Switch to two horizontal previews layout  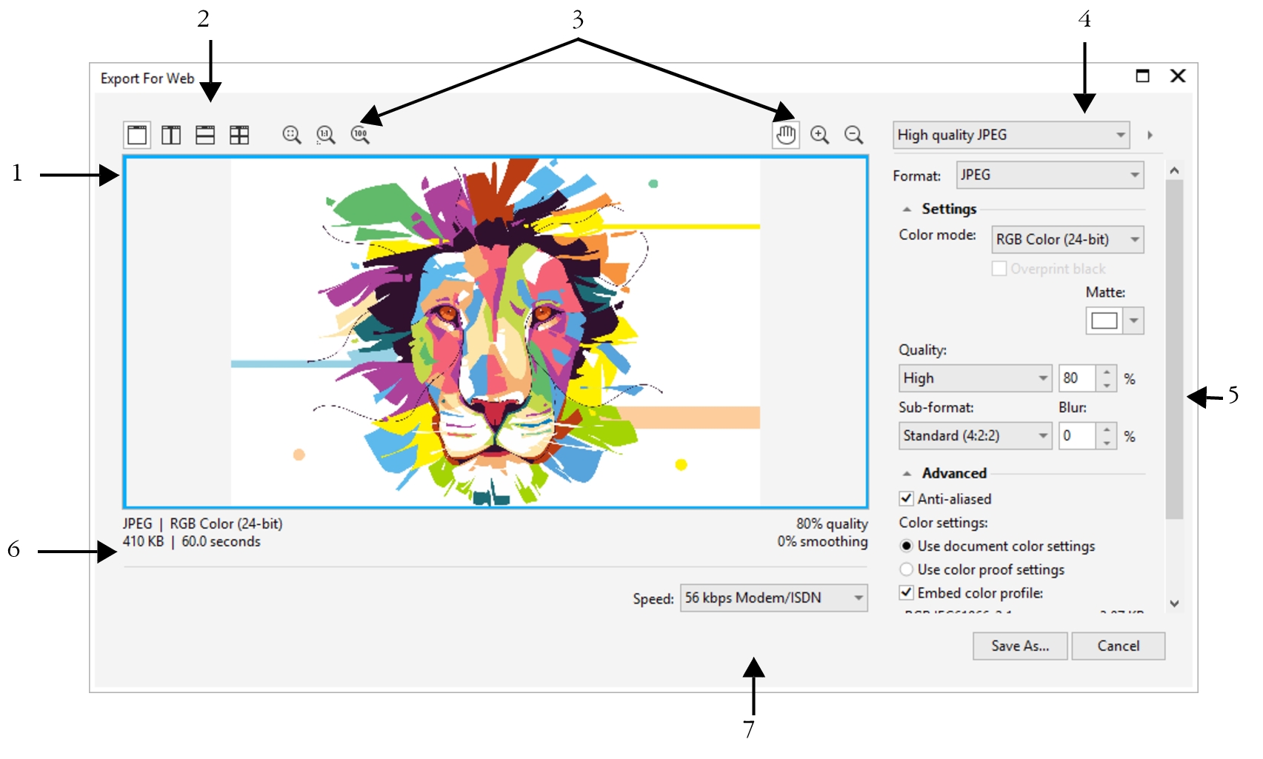(206, 134)
